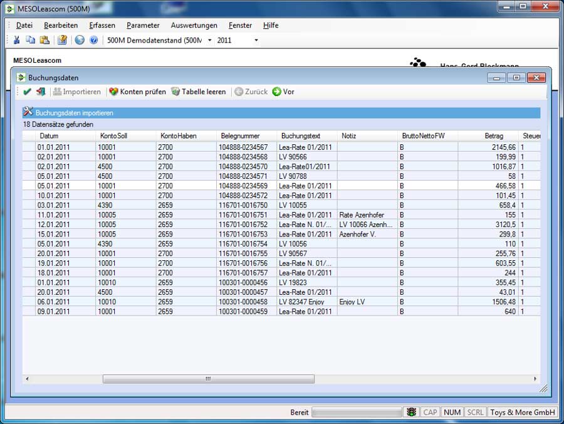Click the paste clipboard icon
The image size is (564, 424).
[x=44, y=40]
